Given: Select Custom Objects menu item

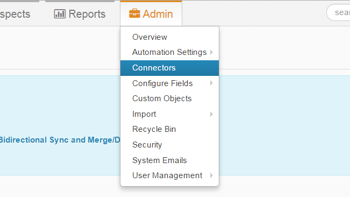Looking at the screenshot, I should 169,99.
